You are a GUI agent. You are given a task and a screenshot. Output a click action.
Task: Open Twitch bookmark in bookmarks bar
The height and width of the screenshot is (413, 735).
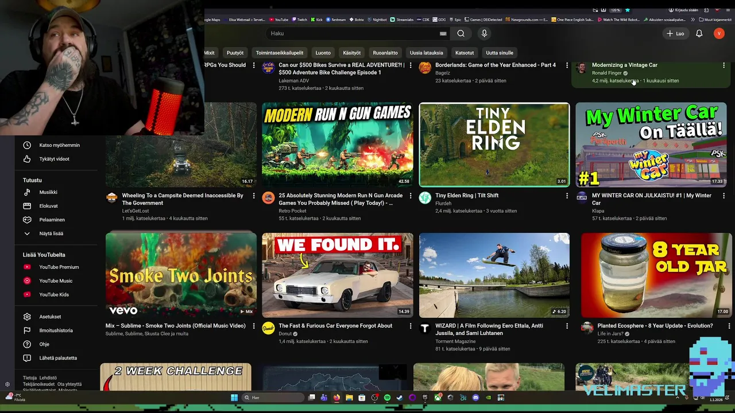coord(299,20)
